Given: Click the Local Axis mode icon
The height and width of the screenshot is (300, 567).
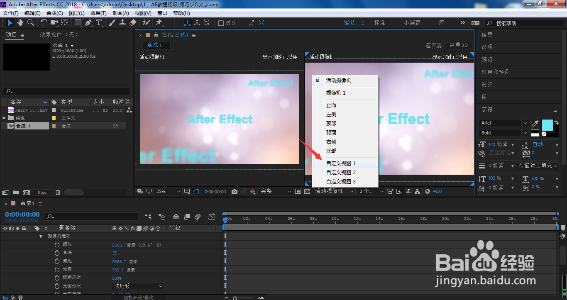Looking at the screenshot, I should click(187, 23).
